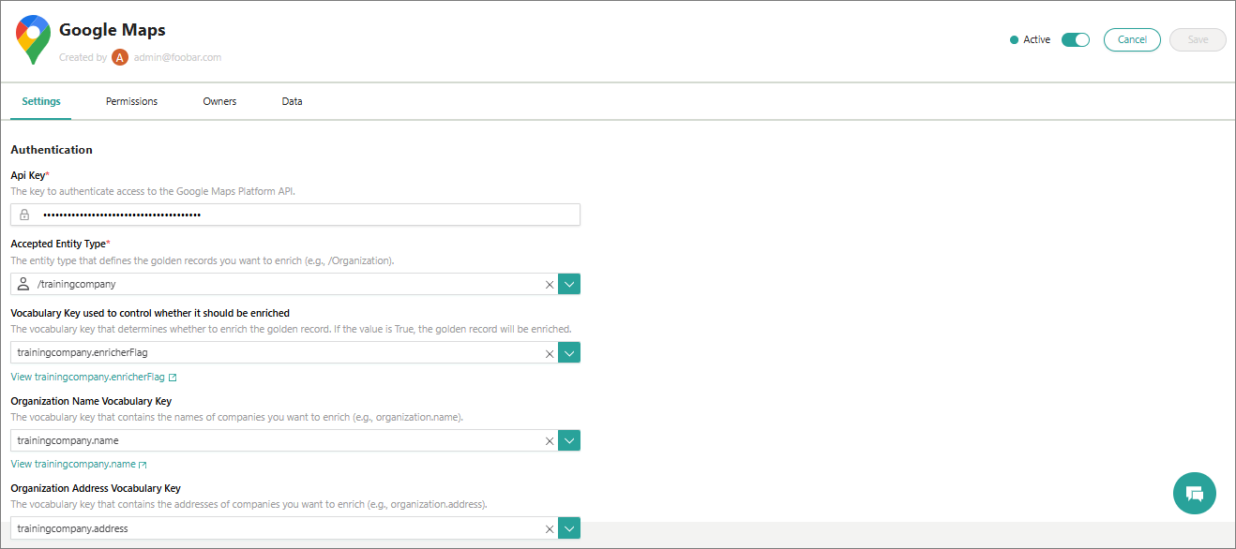Click the Active status label
This screenshot has width=1236, height=549.
[1036, 39]
